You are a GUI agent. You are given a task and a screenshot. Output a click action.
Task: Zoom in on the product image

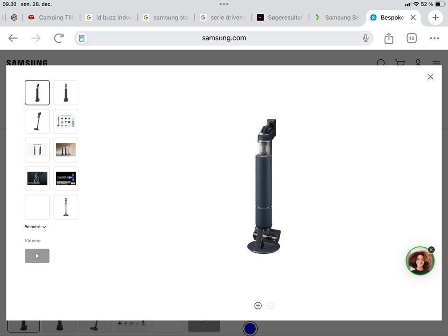coord(258,305)
